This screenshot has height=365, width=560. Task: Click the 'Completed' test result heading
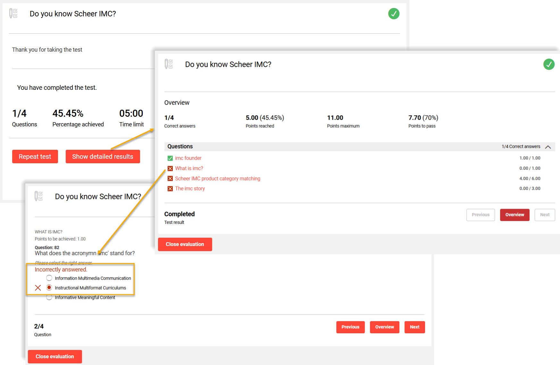[x=180, y=214]
